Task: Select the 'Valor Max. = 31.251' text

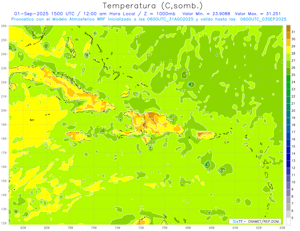Action: (x=258, y=14)
